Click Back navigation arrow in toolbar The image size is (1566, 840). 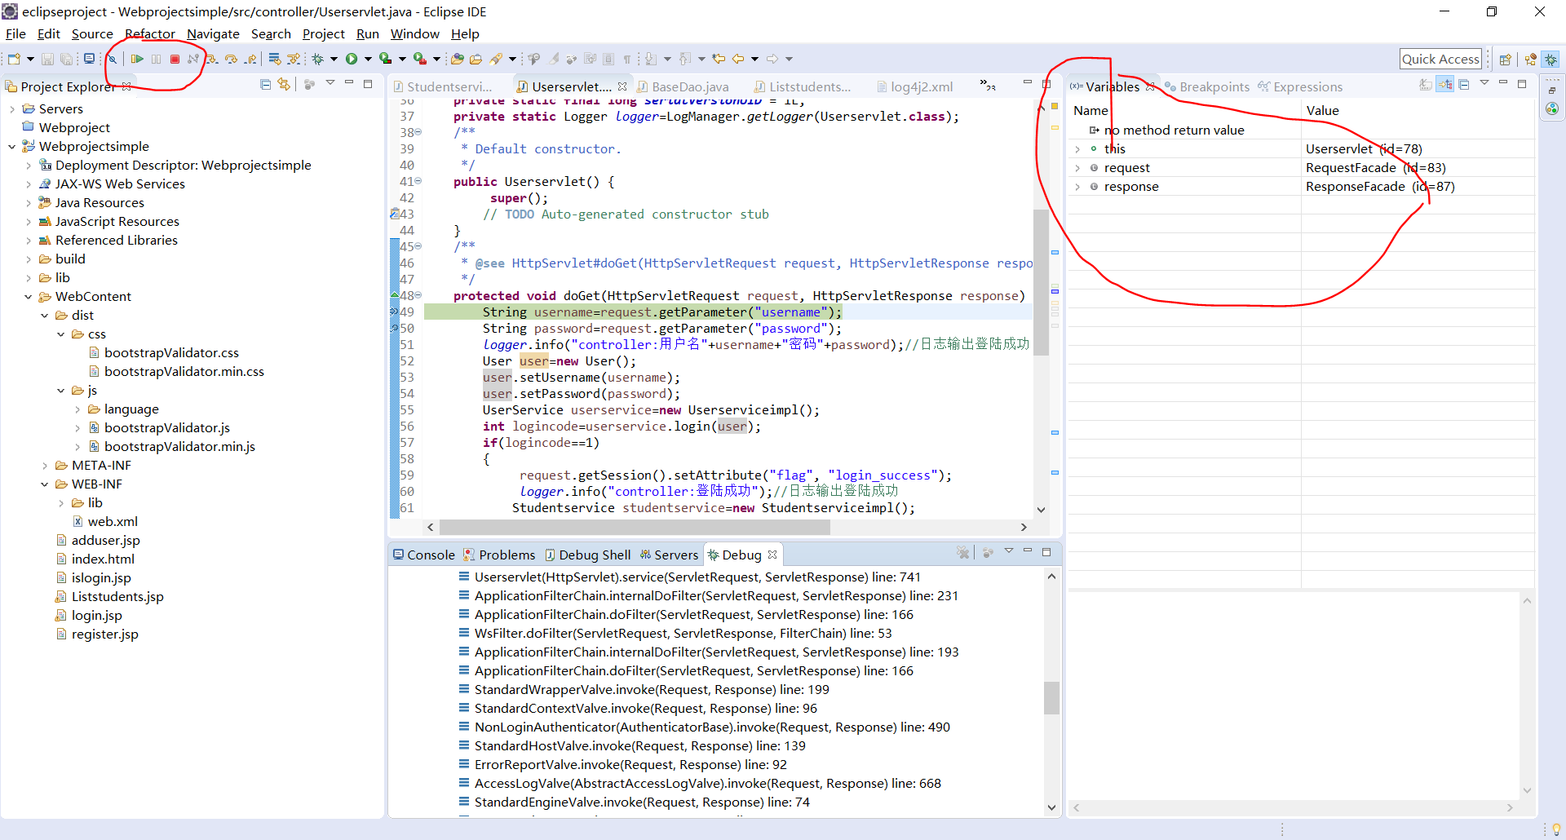tap(738, 59)
